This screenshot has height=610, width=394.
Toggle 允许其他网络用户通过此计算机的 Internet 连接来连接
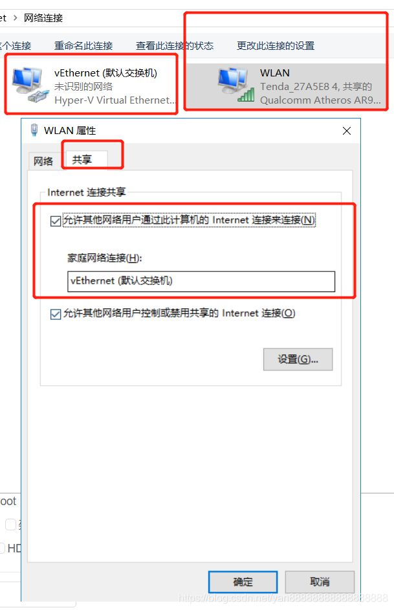pos(56,221)
